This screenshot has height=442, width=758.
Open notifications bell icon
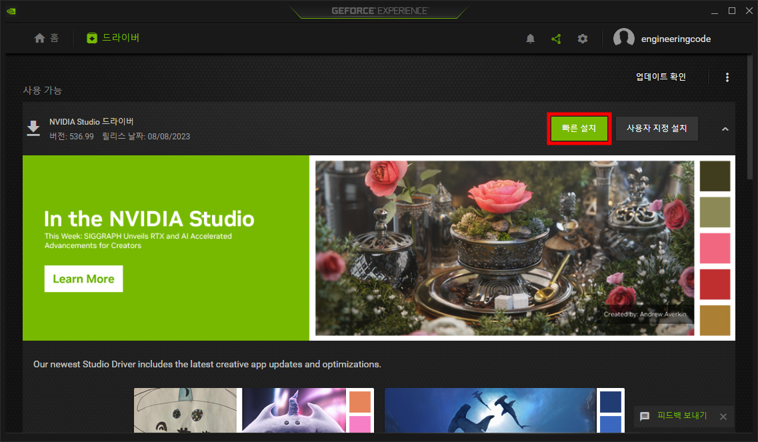click(x=530, y=39)
